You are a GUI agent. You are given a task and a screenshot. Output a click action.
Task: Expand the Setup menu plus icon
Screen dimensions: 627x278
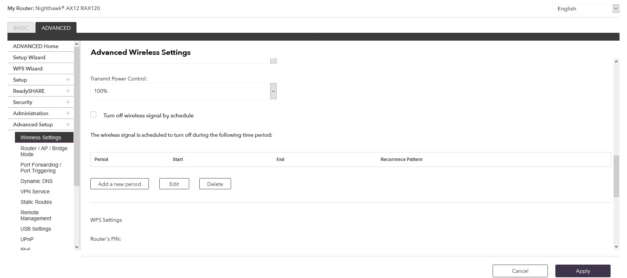[68, 80]
